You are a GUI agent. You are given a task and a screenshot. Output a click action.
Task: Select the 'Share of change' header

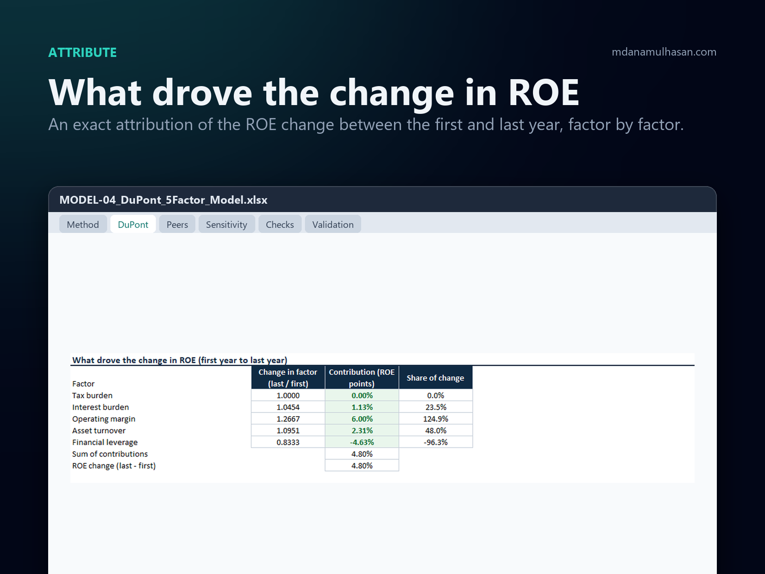(435, 378)
